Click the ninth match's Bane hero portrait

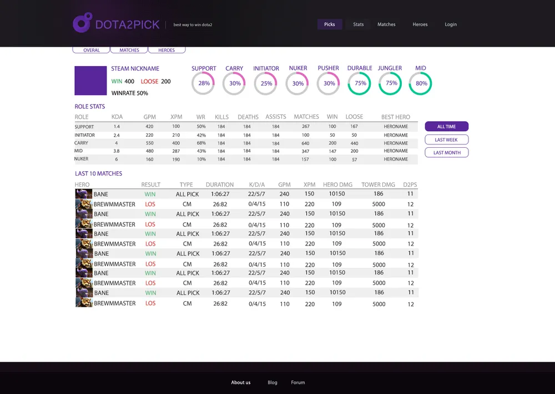84,273
